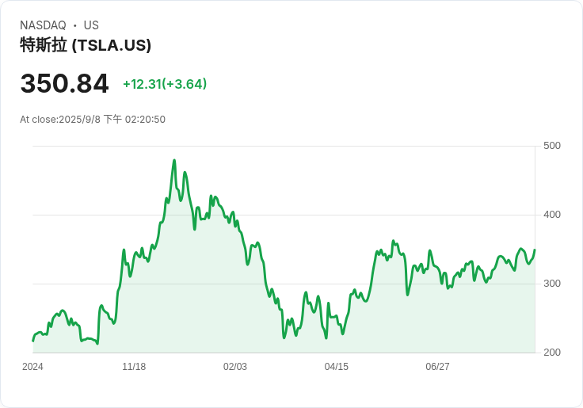
Task: Click the +12.31(+3.64) price change text
Action: point(165,84)
